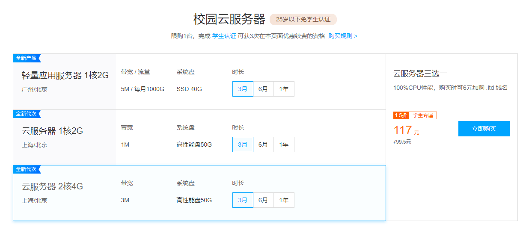Choose 1年 duration for 轻量应用服务器 1核2G
Viewport: 529px width, 230px height.
284,89
